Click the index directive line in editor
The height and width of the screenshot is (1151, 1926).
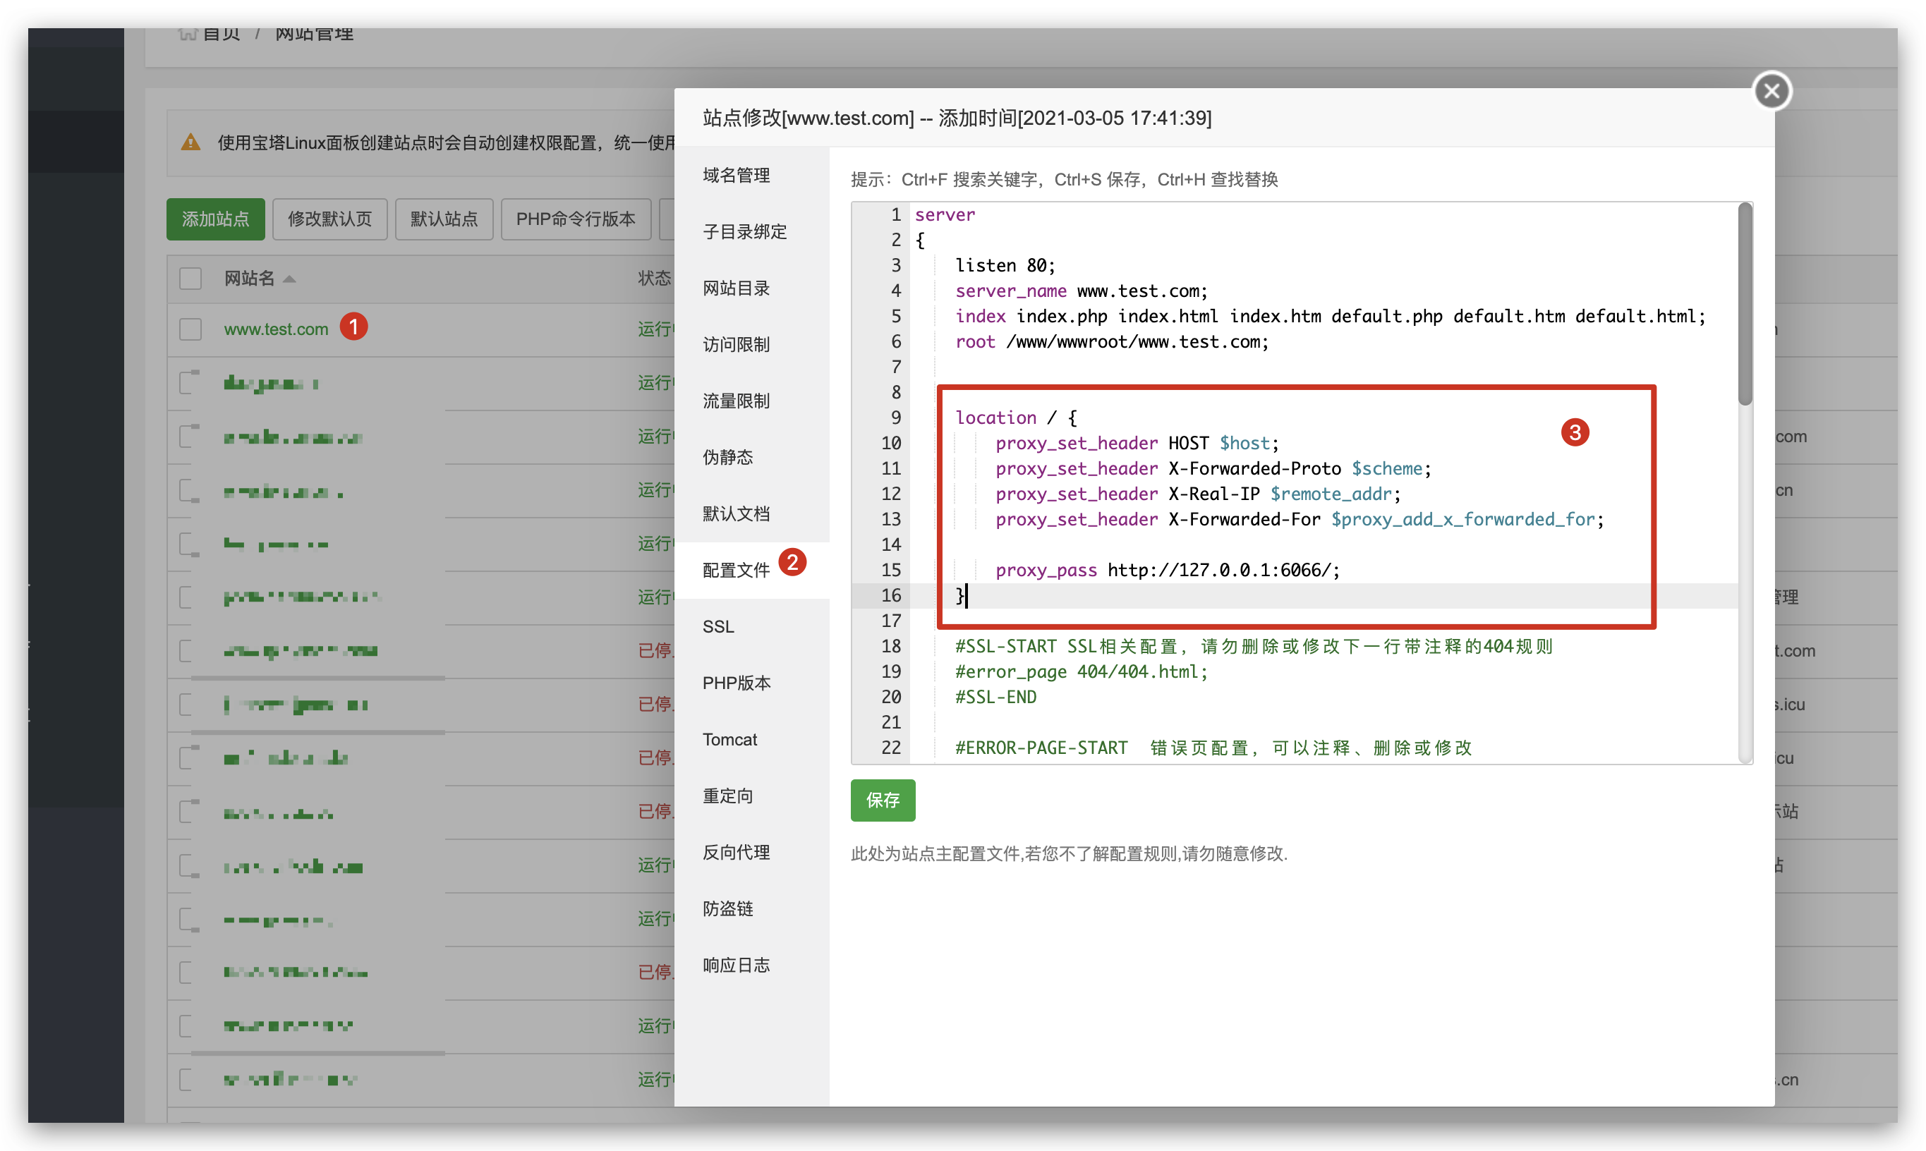(x=1331, y=317)
